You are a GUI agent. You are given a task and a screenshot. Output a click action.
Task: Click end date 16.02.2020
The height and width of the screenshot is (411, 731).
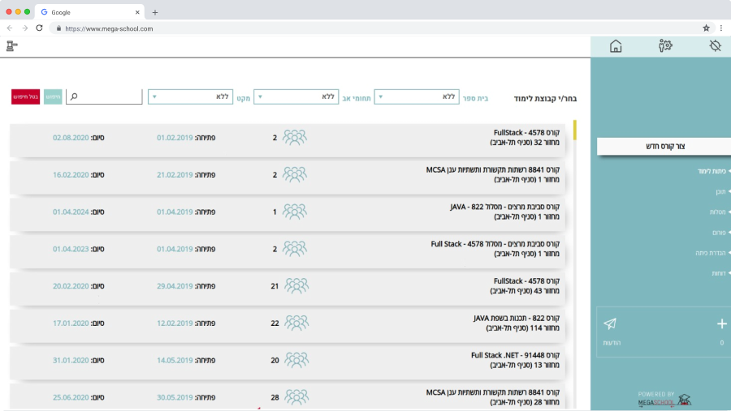point(71,175)
